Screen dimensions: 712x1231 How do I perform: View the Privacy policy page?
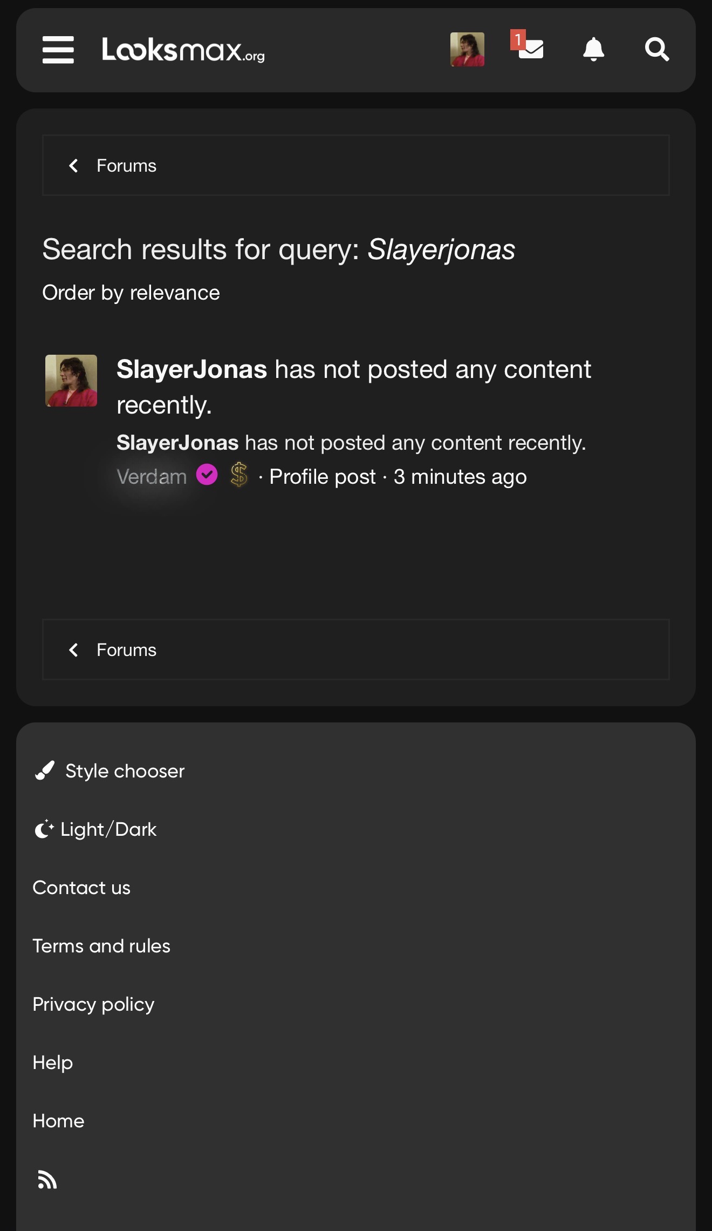(93, 1004)
